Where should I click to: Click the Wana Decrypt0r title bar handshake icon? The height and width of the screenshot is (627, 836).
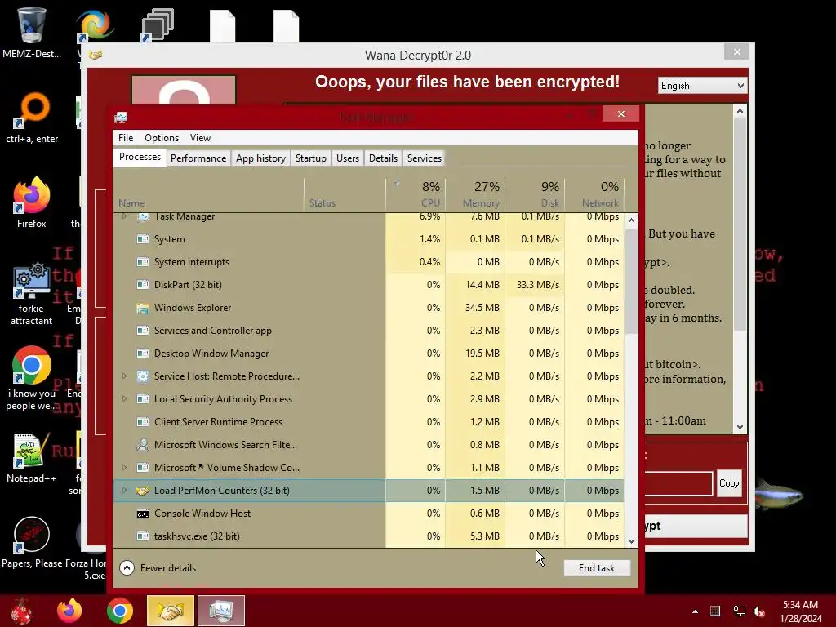click(96, 55)
